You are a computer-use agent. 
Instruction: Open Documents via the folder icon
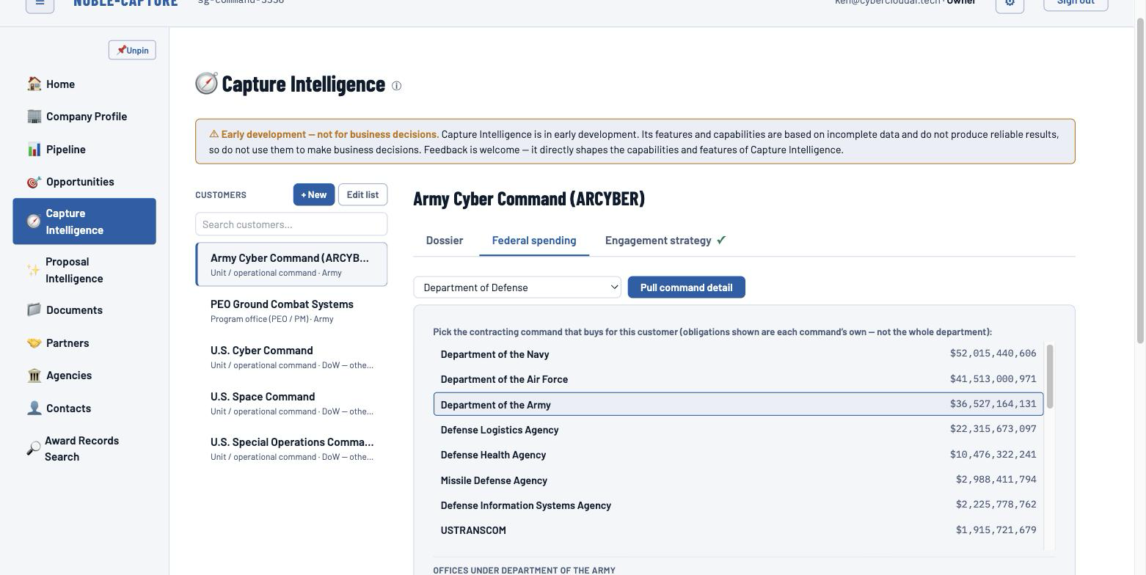(x=34, y=310)
